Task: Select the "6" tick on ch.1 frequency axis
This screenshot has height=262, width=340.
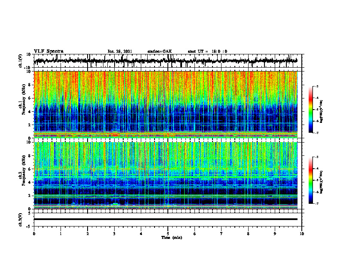Action: (30, 98)
